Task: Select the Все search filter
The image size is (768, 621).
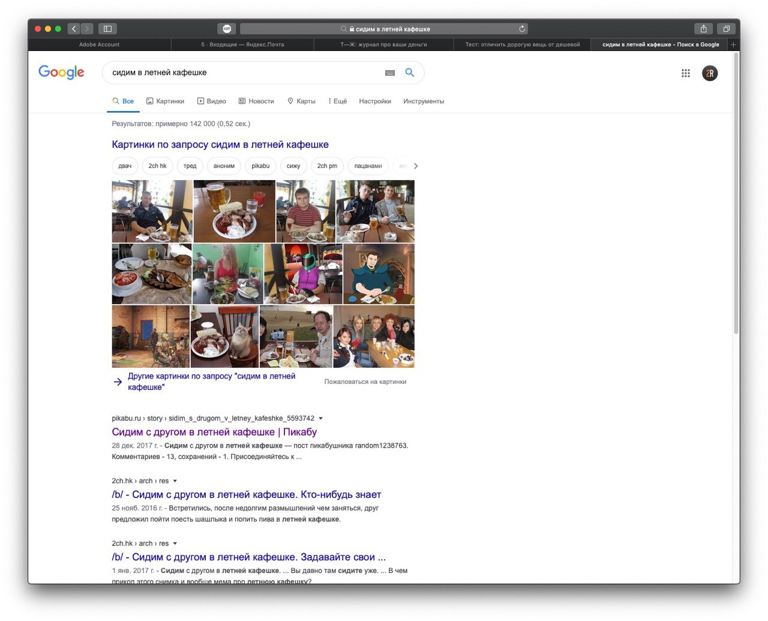Action: click(123, 101)
